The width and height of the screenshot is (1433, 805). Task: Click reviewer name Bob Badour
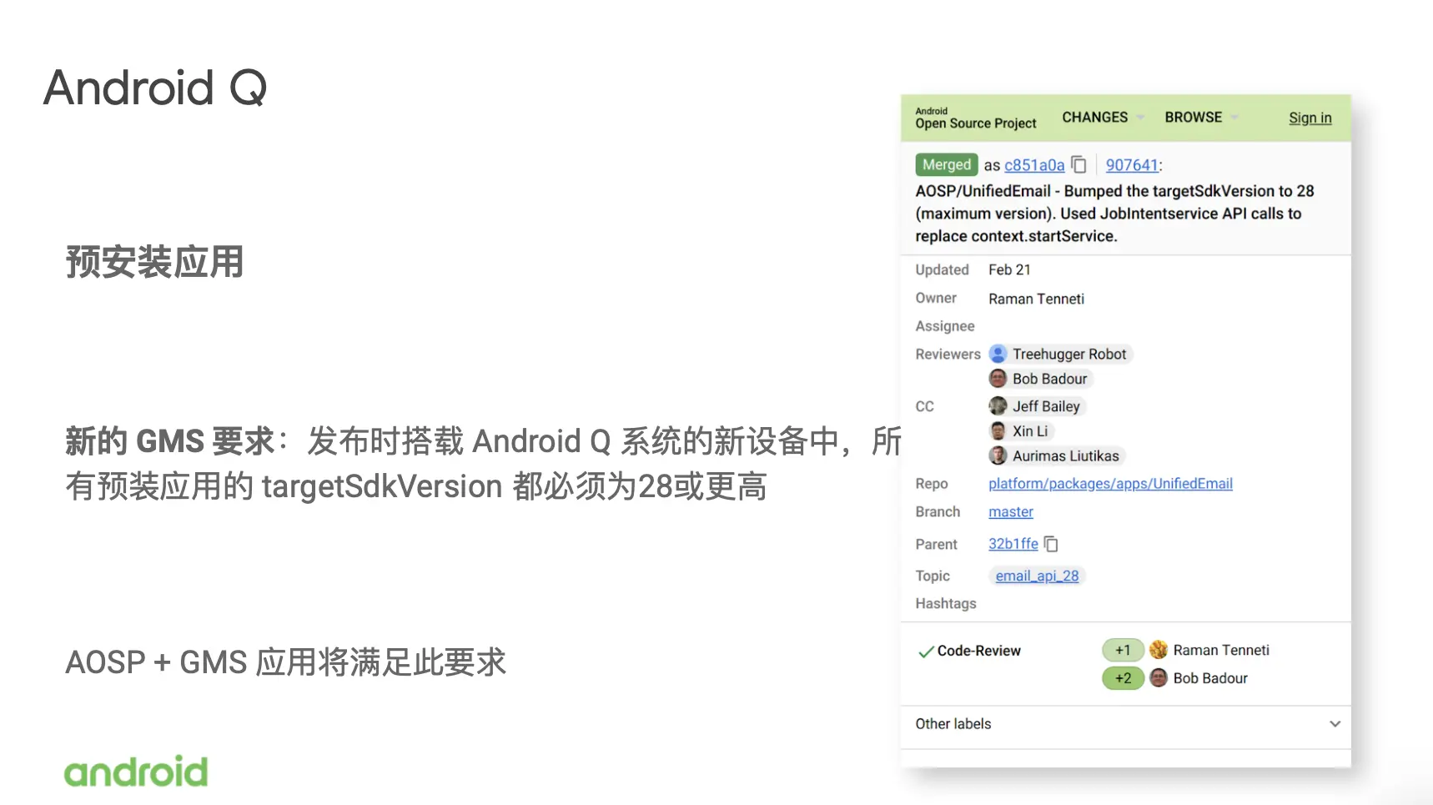(1049, 379)
